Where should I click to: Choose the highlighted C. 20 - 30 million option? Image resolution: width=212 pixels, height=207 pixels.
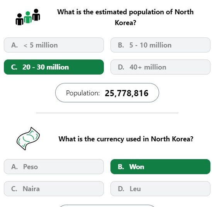(x=54, y=67)
